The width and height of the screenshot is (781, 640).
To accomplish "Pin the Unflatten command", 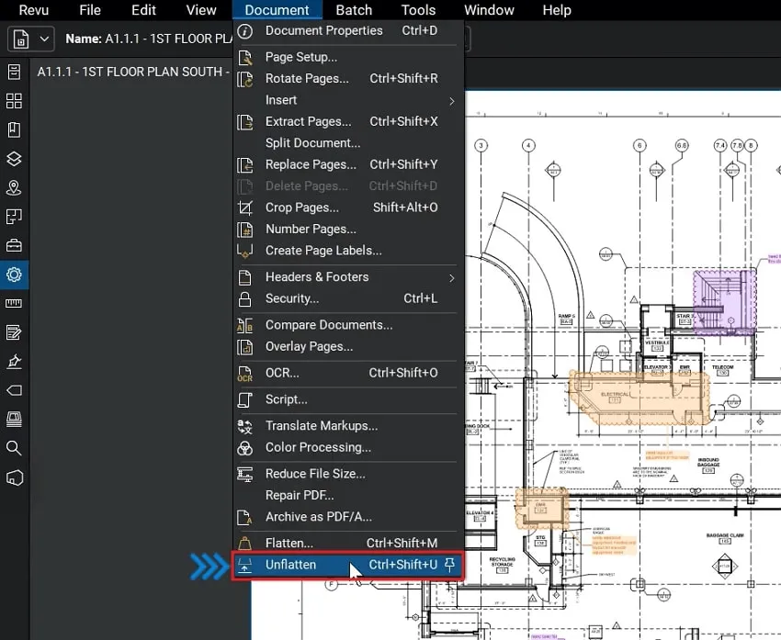I will click(x=449, y=565).
